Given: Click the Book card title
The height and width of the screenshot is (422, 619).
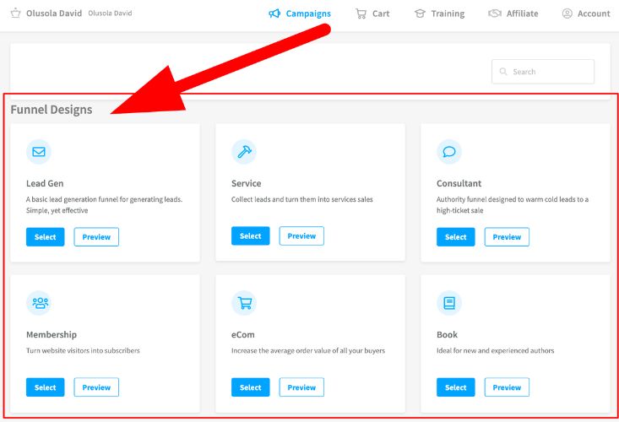Looking at the screenshot, I should pyautogui.click(x=447, y=334).
